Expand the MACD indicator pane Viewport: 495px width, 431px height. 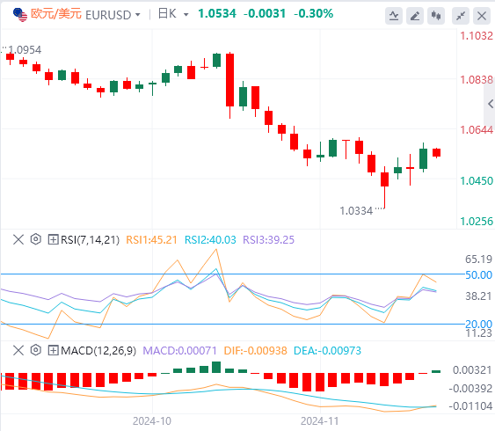tap(53, 350)
